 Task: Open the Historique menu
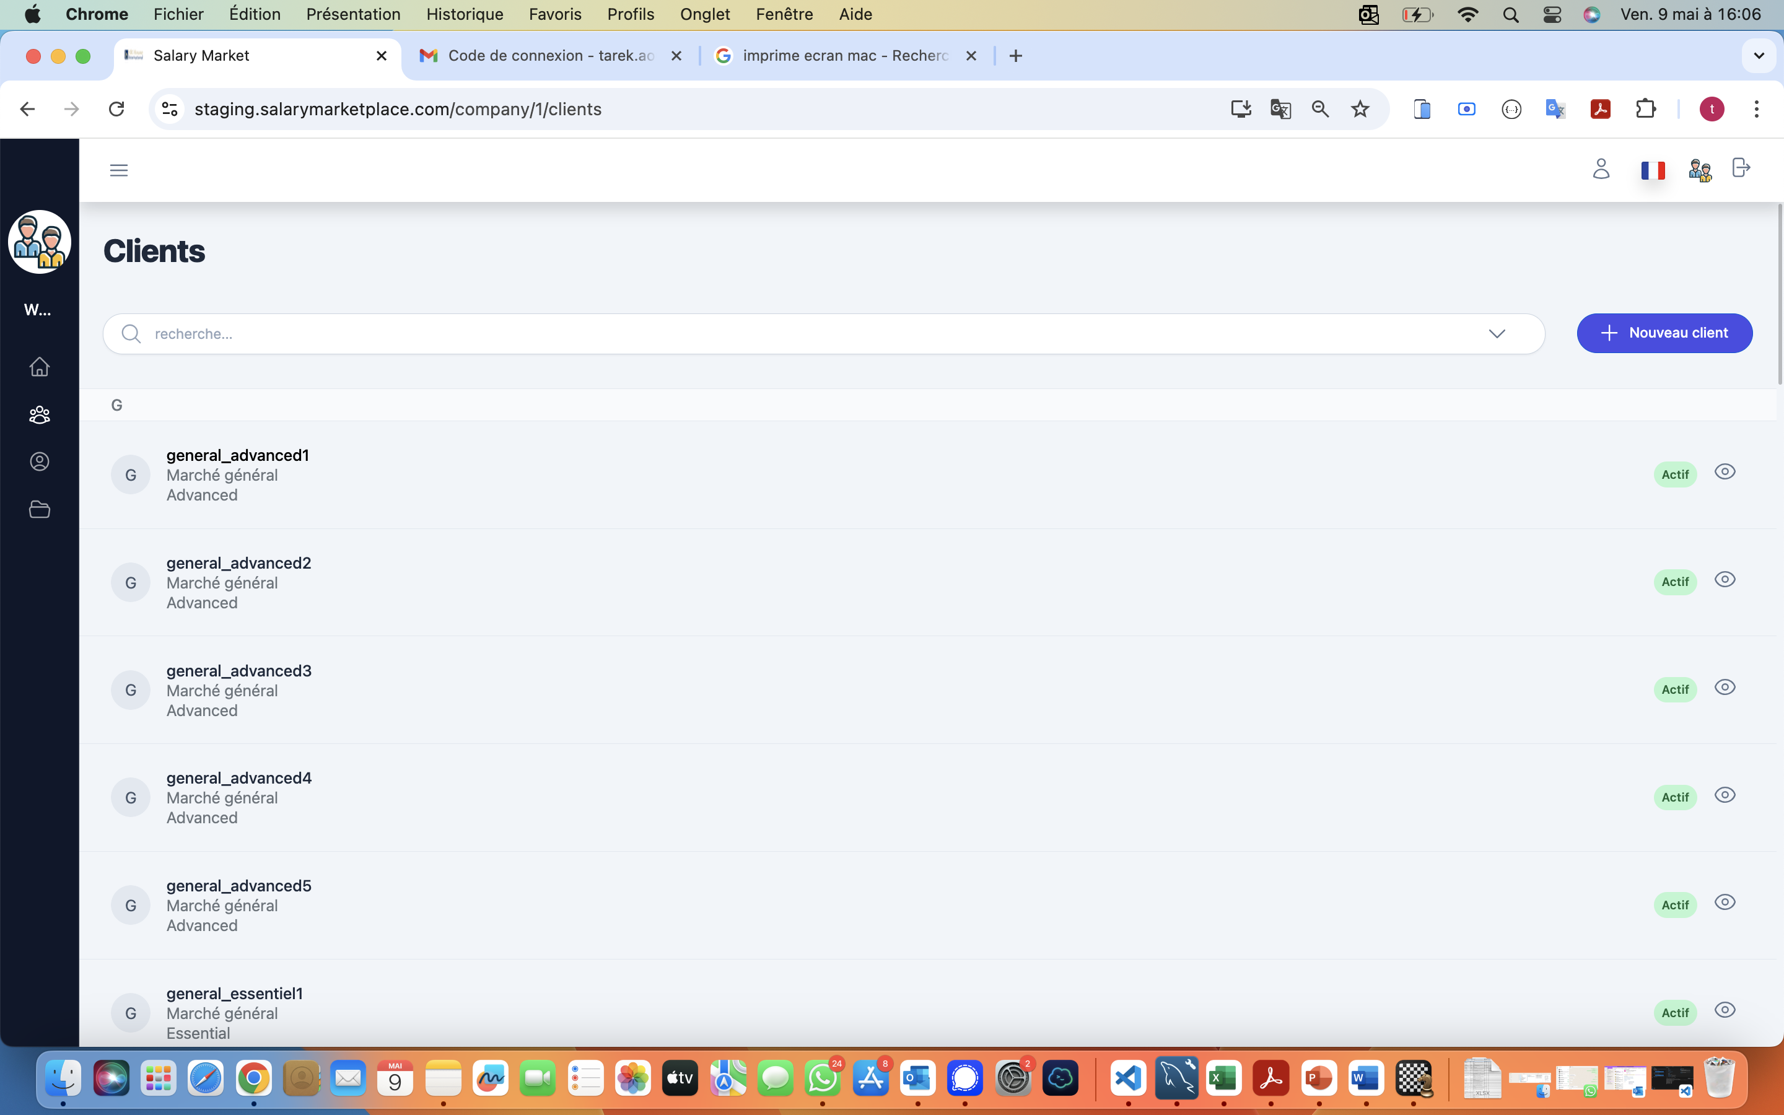[x=465, y=14]
